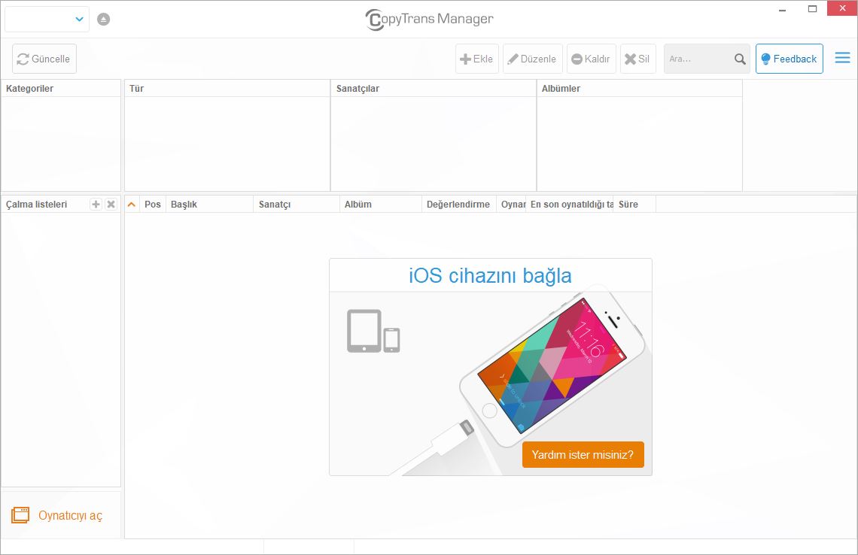Image resolution: width=858 pixels, height=555 pixels.
Task: Open the Feedback button
Action: tap(789, 59)
